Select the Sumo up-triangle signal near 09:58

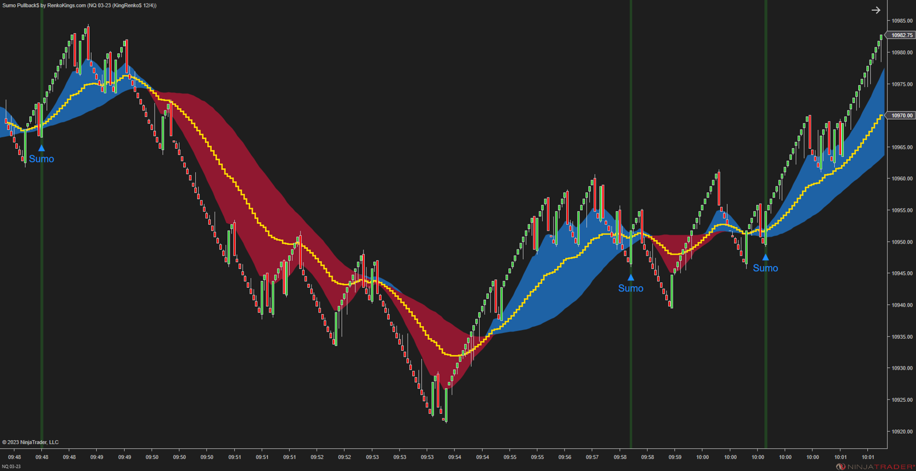(x=630, y=278)
